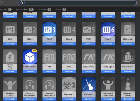
Task: Click Download under the Electro 2 card
Action: pos(30,16)
